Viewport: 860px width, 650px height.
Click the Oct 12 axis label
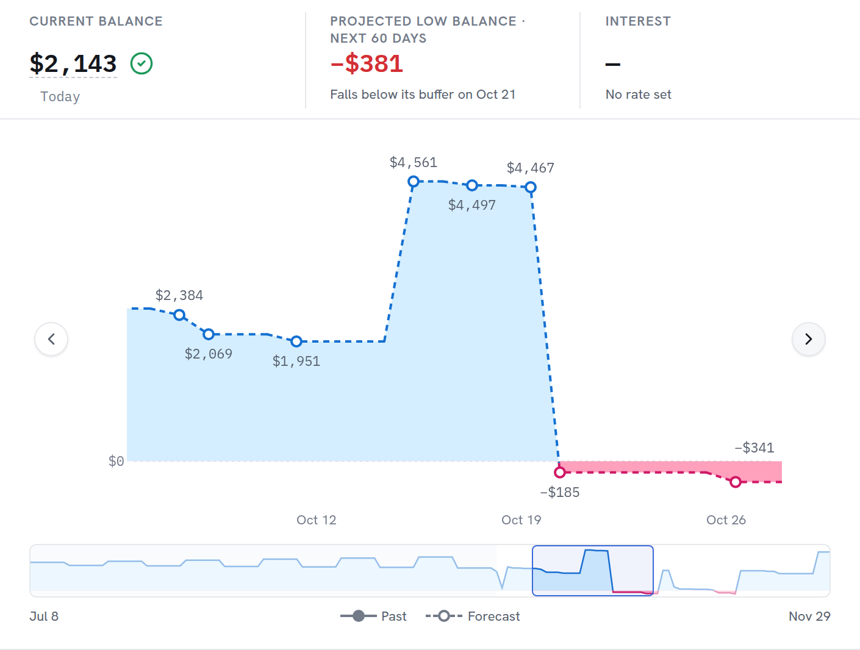[316, 520]
